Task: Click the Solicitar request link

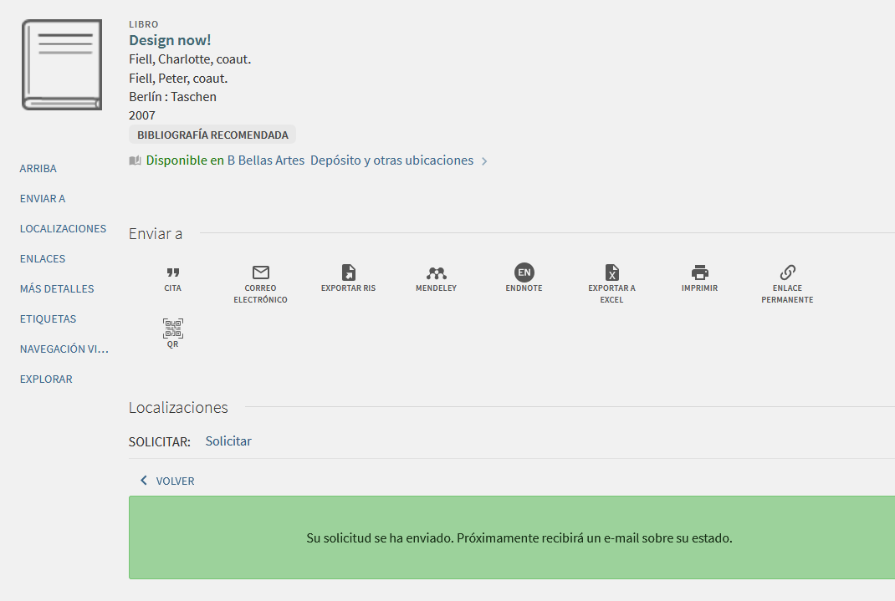Action: coord(228,441)
